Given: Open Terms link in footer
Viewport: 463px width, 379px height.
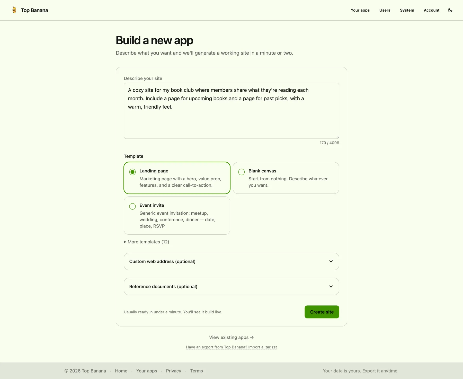Looking at the screenshot, I should [x=197, y=371].
